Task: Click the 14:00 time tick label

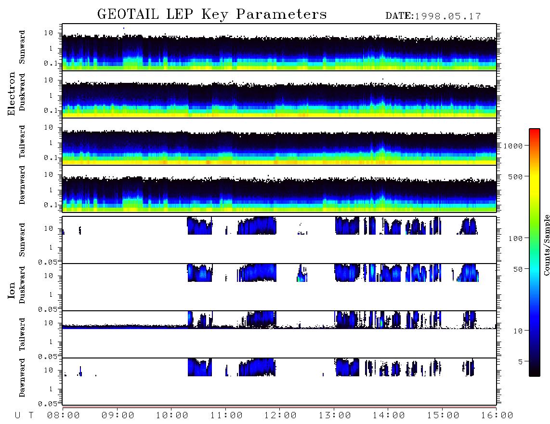Action: pyautogui.click(x=389, y=416)
